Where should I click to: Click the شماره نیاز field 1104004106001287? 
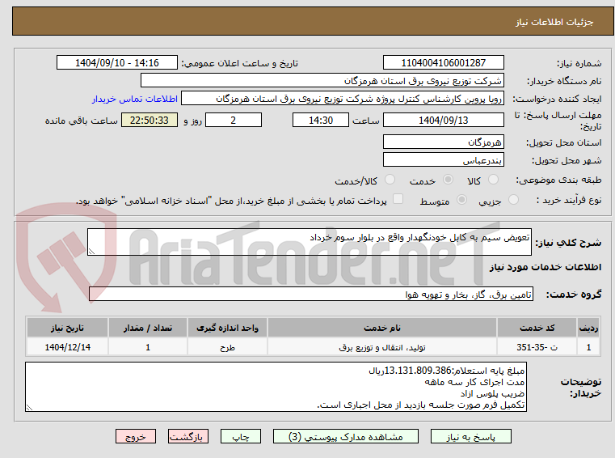(443, 63)
